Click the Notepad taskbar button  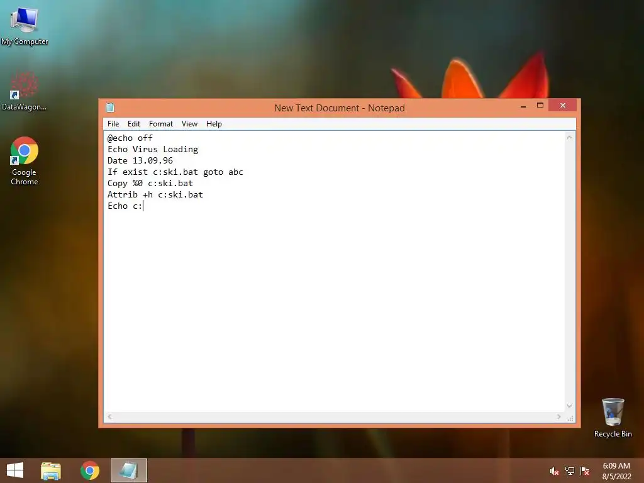128,470
